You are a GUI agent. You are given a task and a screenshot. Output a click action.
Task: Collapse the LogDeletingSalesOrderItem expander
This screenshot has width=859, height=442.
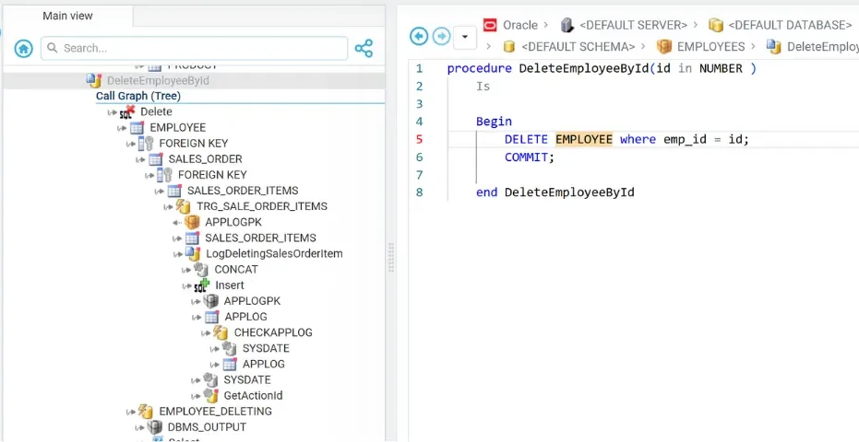pos(177,254)
